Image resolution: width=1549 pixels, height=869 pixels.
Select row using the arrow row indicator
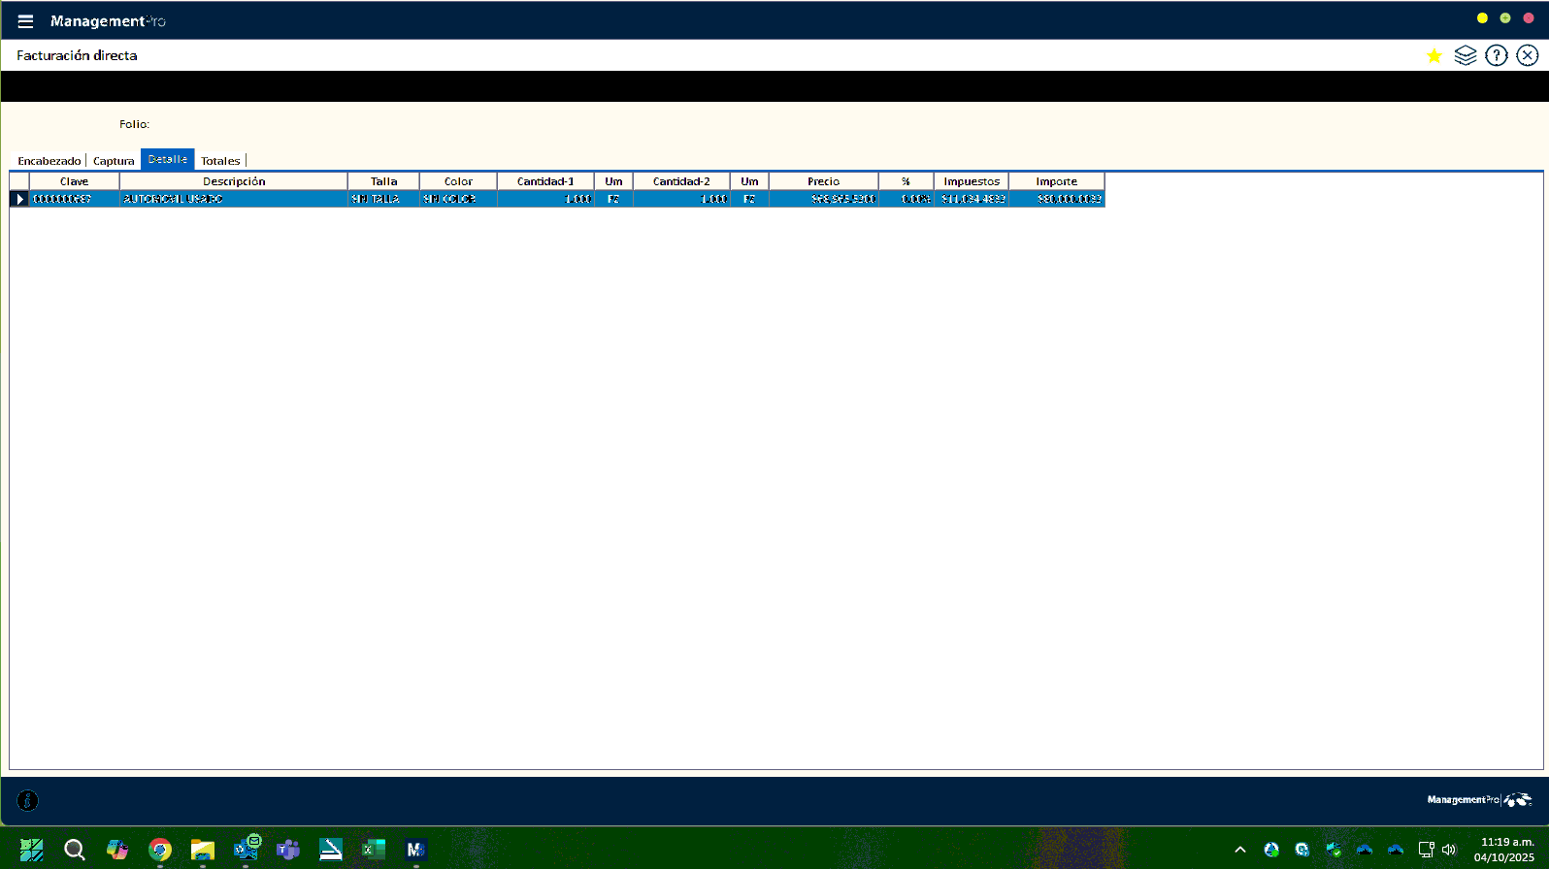pyautogui.click(x=19, y=199)
